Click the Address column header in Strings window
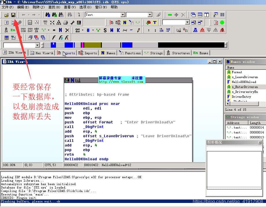 pyautogui.click(x=237, y=123)
